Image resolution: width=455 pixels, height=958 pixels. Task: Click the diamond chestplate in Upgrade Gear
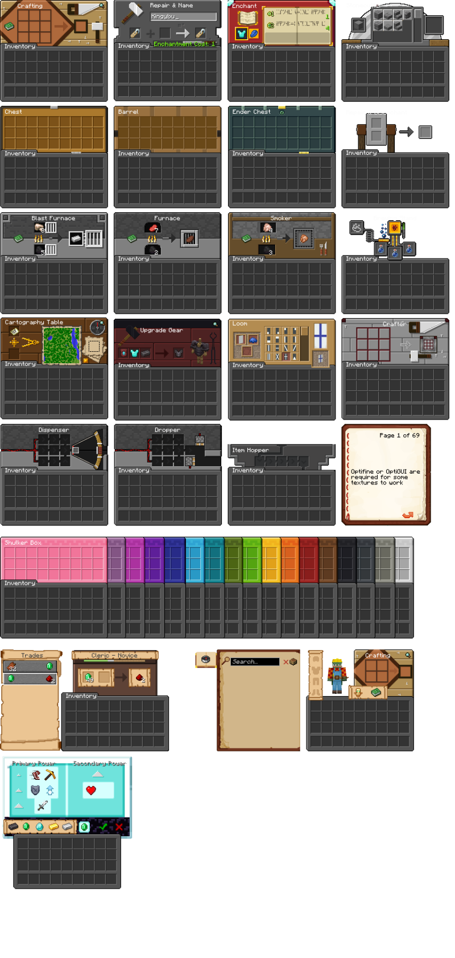(134, 353)
